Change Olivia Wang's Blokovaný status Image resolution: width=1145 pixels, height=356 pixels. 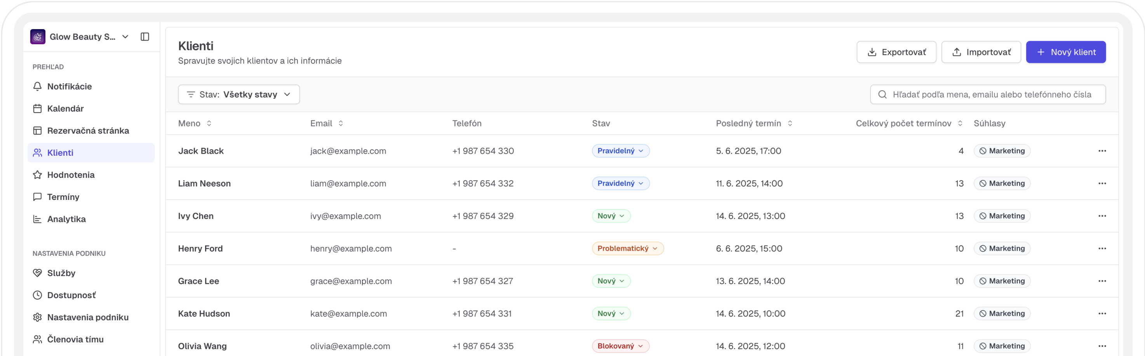620,346
